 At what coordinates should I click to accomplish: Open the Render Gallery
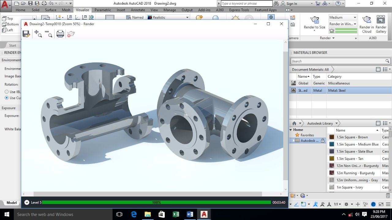(381, 24)
